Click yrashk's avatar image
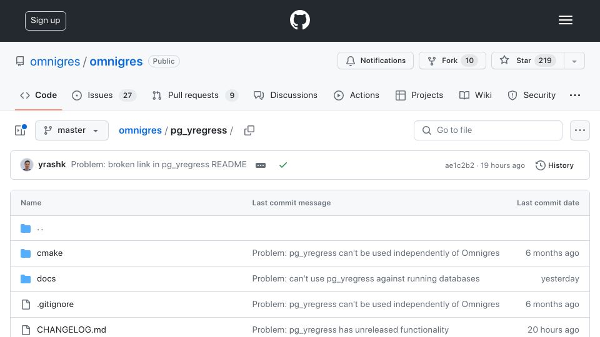The width and height of the screenshot is (600, 337). tap(27, 165)
